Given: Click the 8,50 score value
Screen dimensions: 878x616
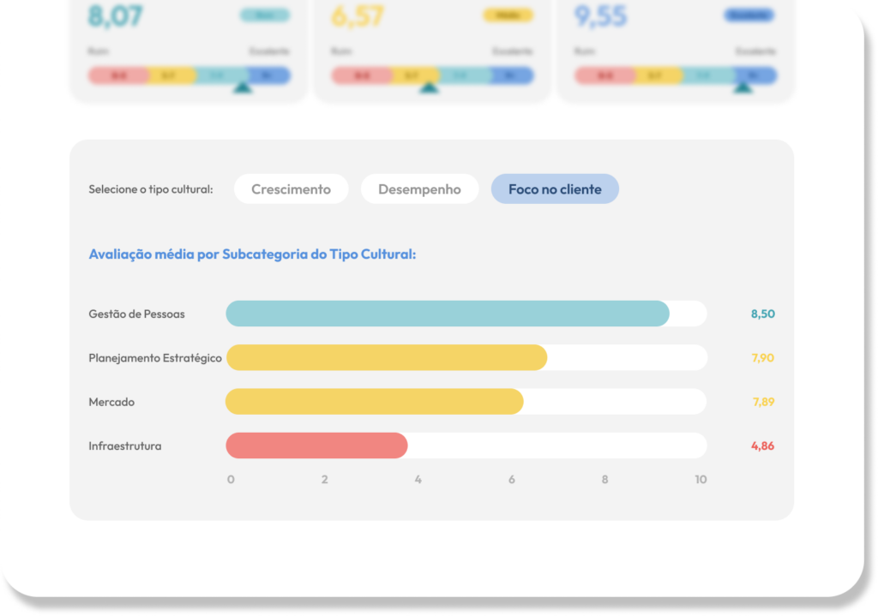Looking at the screenshot, I should 762,314.
